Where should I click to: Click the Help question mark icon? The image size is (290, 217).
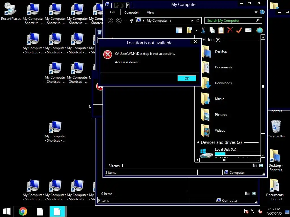click(262, 12)
